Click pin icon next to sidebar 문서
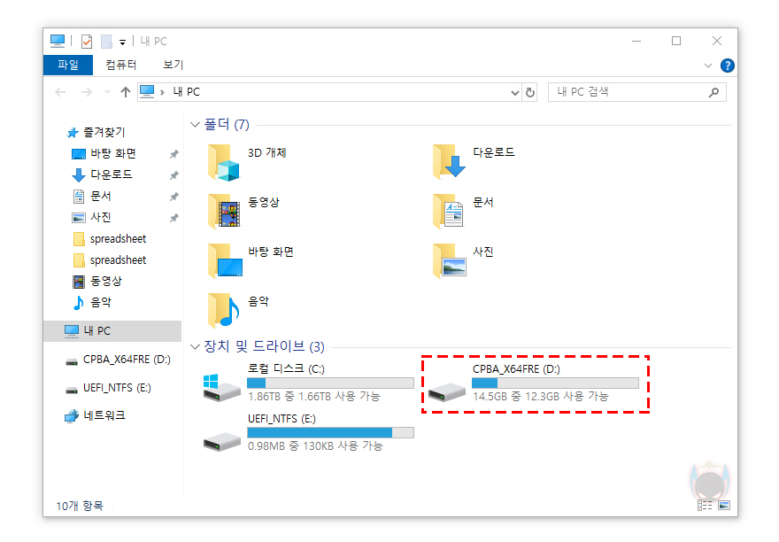779x542 pixels. [174, 197]
